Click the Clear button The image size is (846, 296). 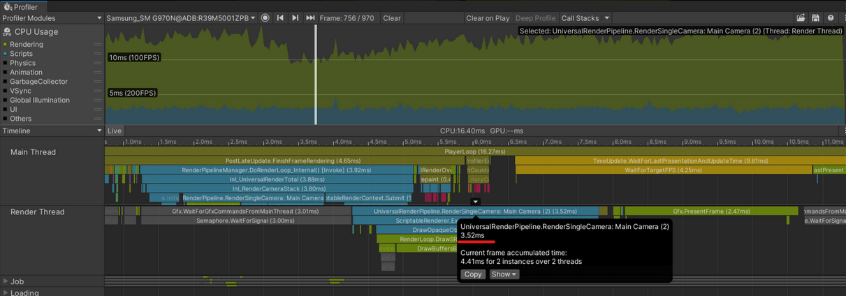(x=392, y=18)
